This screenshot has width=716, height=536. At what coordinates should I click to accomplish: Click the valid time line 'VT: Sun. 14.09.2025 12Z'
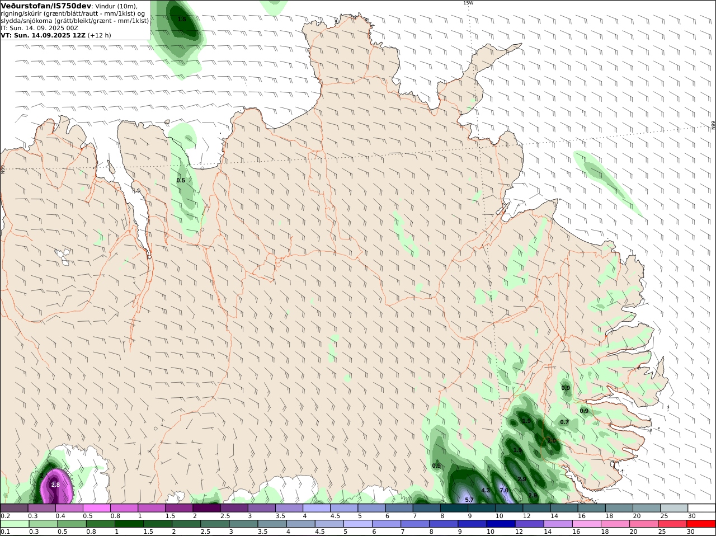coord(42,35)
